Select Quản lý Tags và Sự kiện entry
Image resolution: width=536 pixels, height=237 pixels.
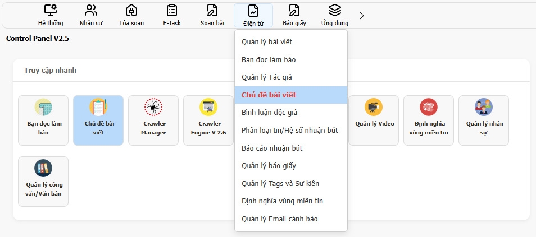click(x=291, y=183)
